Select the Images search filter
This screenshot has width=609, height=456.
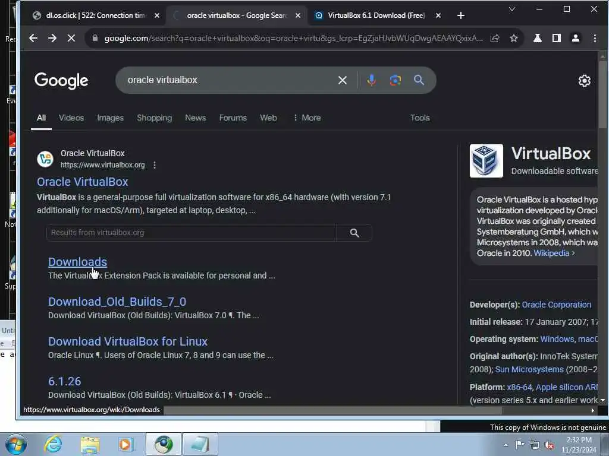[110, 118]
